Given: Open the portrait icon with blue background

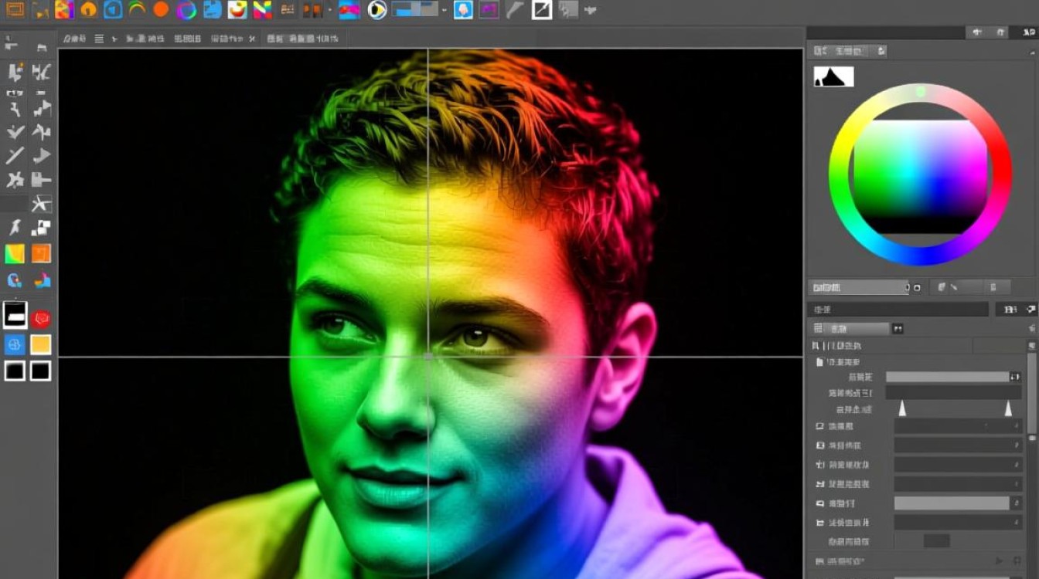Looking at the screenshot, I should coord(463,10).
